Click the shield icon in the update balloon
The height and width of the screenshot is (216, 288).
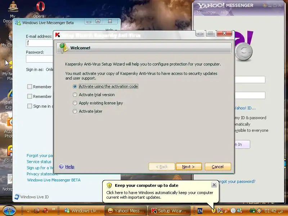pyautogui.click(x=109, y=185)
